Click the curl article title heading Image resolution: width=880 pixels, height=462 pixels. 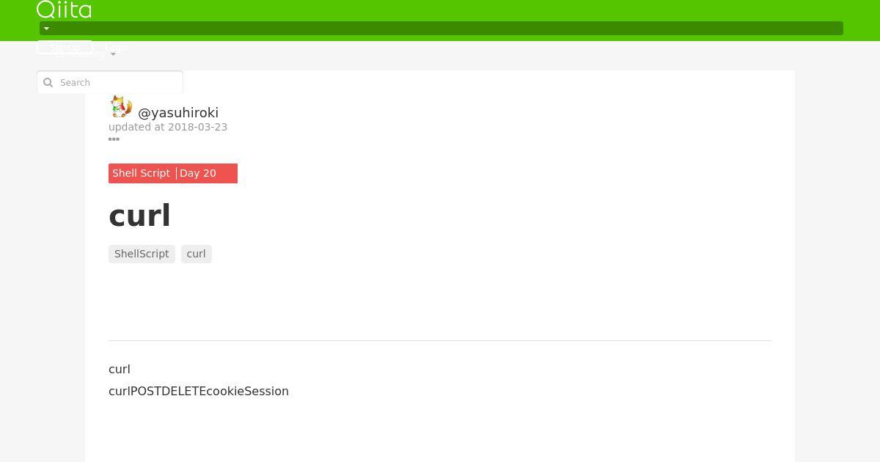coord(139,216)
